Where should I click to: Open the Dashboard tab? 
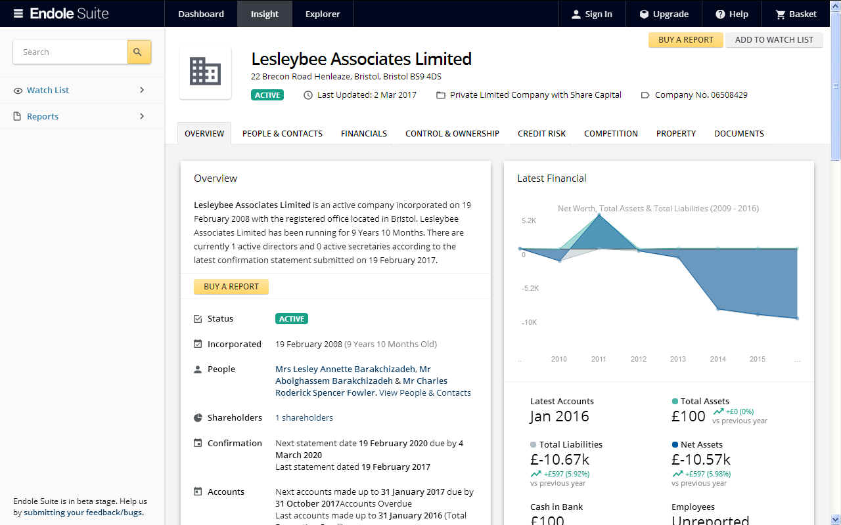(201, 14)
